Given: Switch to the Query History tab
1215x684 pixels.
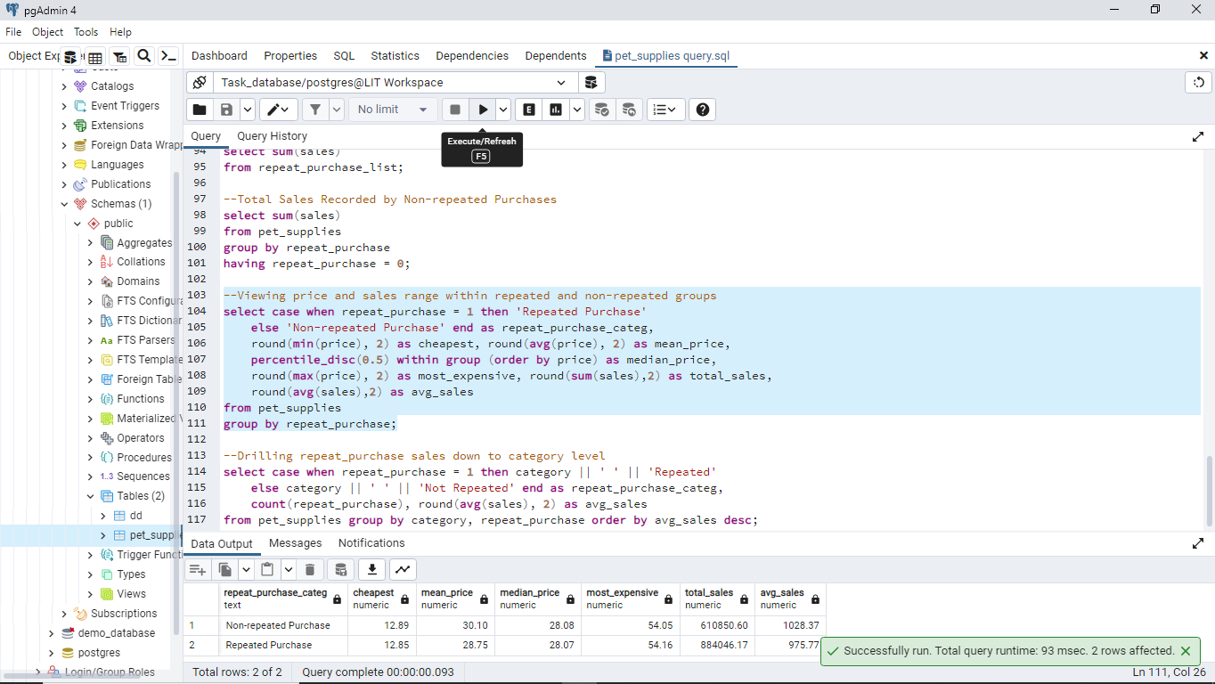Looking at the screenshot, I should [x=272, y=136].
